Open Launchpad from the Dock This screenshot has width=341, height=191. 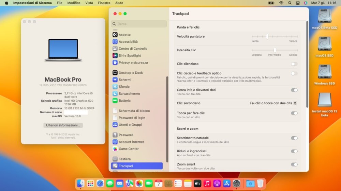[x=90, y=184]
